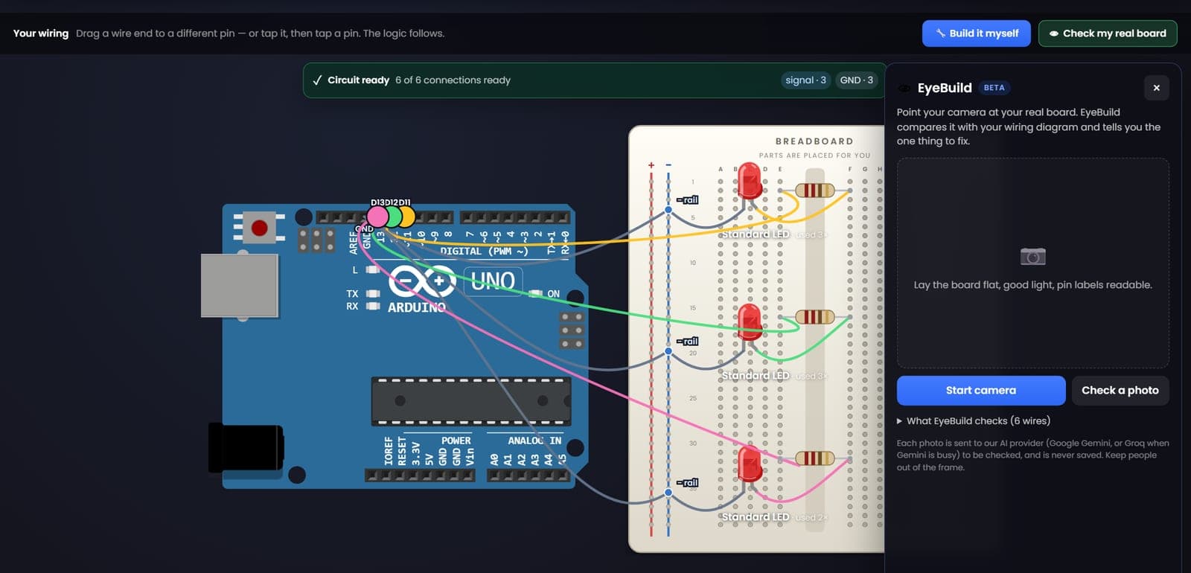Click the '6 of 6 connections ready' text
This screenshot has width=1191, height=573.
pyautogui.click(x=453, y=80)
